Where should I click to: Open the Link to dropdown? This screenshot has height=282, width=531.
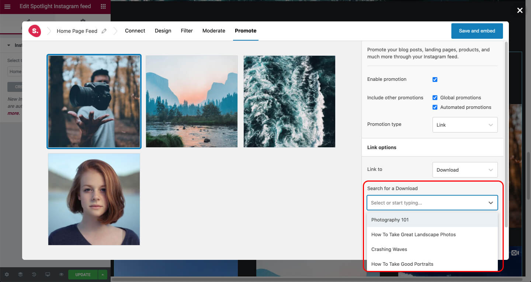click(x=465, y=170)
